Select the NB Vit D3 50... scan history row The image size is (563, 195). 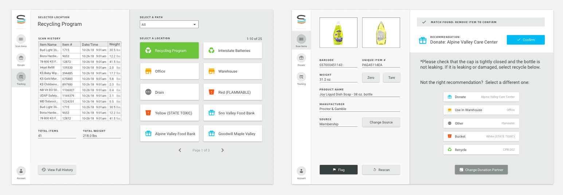tap(80, 90)
